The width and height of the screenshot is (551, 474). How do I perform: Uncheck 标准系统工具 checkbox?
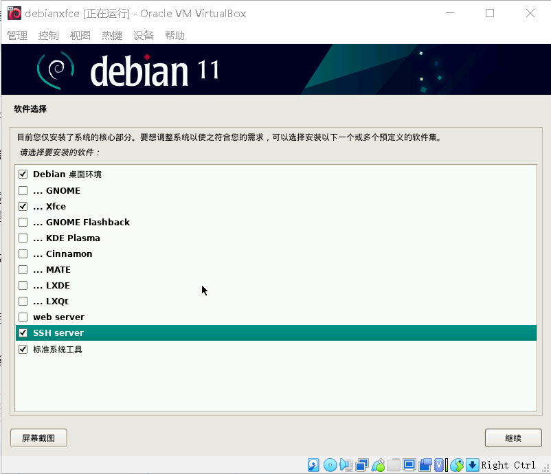[x=23, y=349]
